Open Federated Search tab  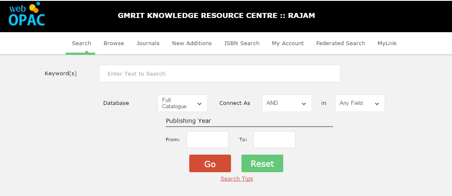340,43
